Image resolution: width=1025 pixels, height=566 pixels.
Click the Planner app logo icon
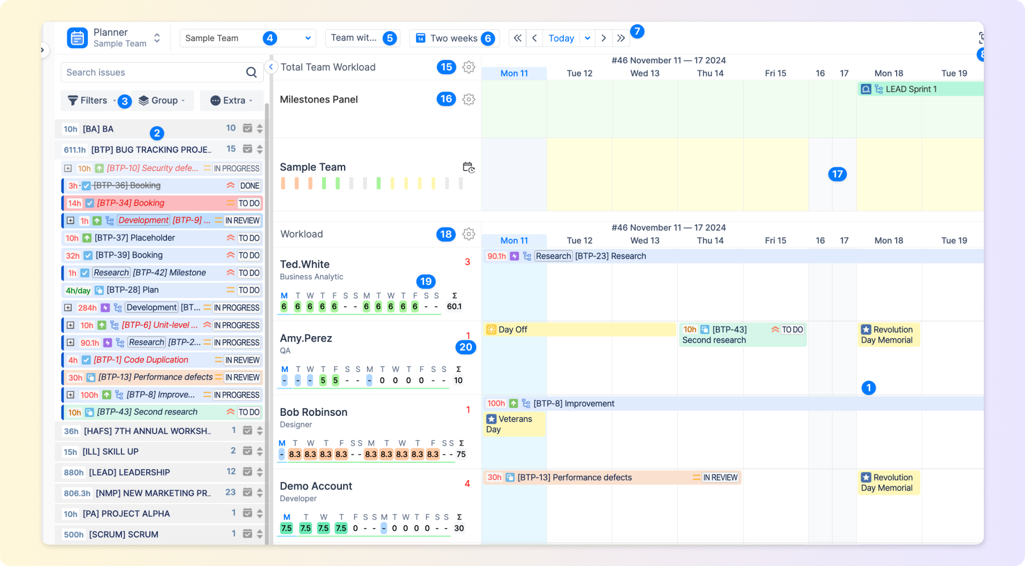pyautogui.click(x=77, y=38)
